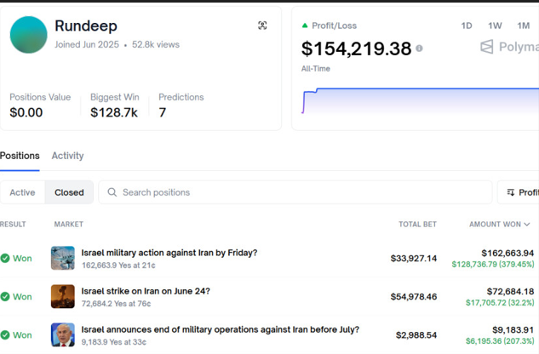
Task: Select the 1W chart range
Action: [x=495, y=26]
